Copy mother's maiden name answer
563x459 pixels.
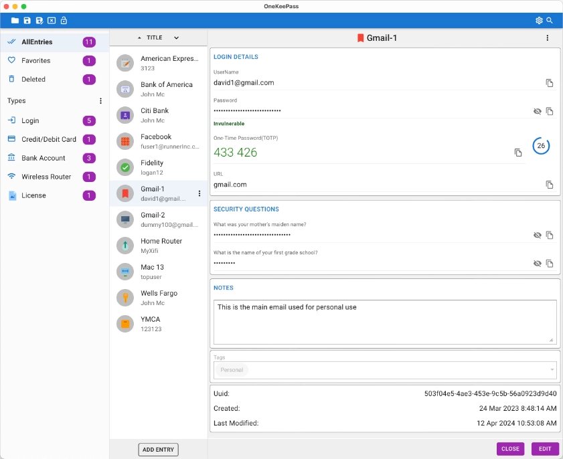(550, 235)
